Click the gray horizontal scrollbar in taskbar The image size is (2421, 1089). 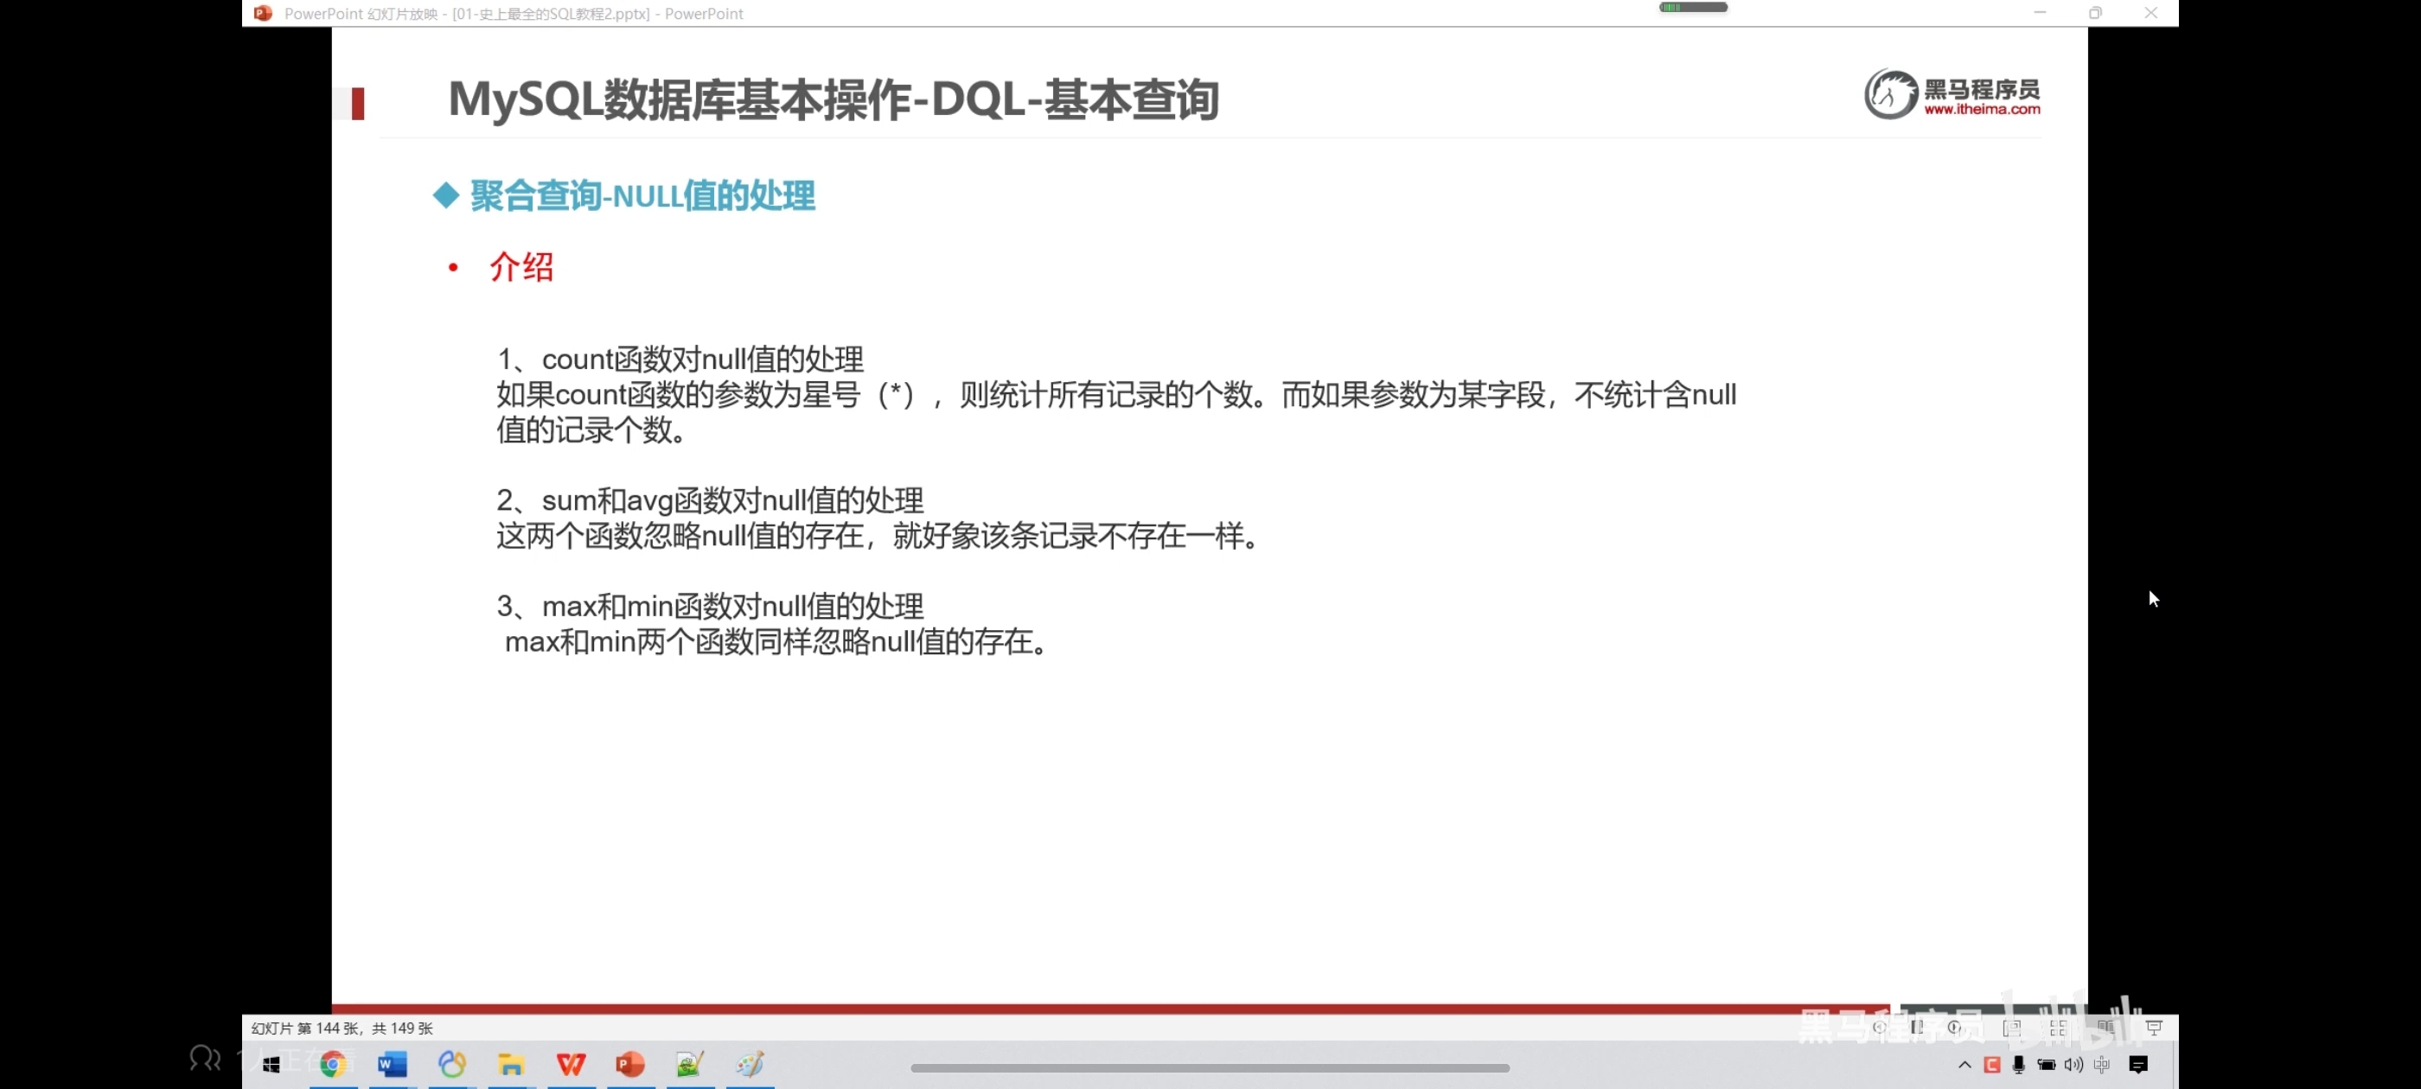[x=1210, y=1067]
